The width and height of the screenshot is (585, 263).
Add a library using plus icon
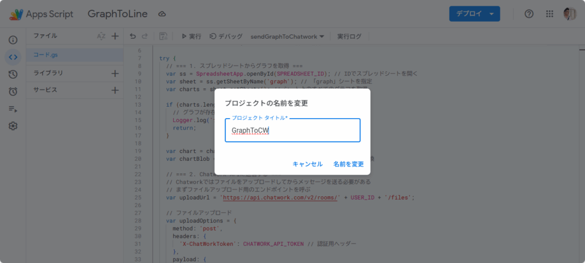[x=115, y=73]
